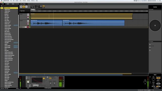162x91 pixels.
Task: Select the medium_enemy_jump event
Action: coord(9,58)
